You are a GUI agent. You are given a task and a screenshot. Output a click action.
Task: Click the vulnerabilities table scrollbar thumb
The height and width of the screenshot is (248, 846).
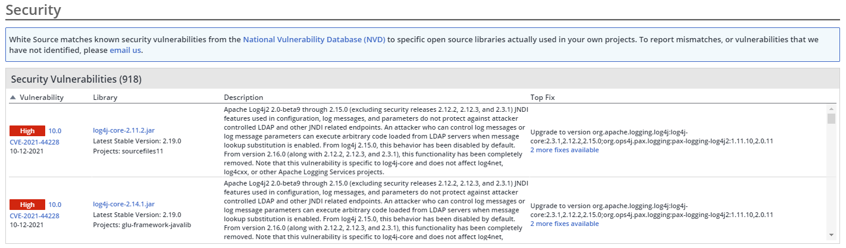point(831,118)
